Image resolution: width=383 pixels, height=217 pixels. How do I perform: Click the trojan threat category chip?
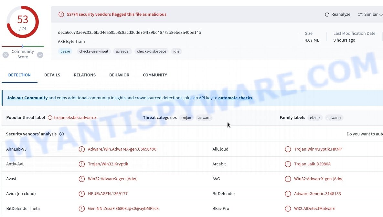pyautogui.click(x=186, y=118)
